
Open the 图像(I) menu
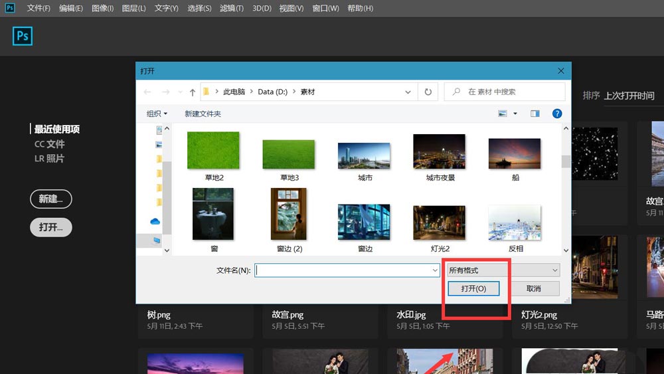pos(102,8)
